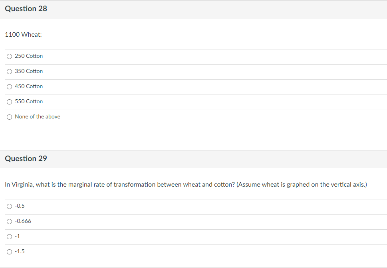Click the None of the above label
Image resolution: width=387 pixels, height=268 pixels.
pyautogui.click(x=38, y=117)
